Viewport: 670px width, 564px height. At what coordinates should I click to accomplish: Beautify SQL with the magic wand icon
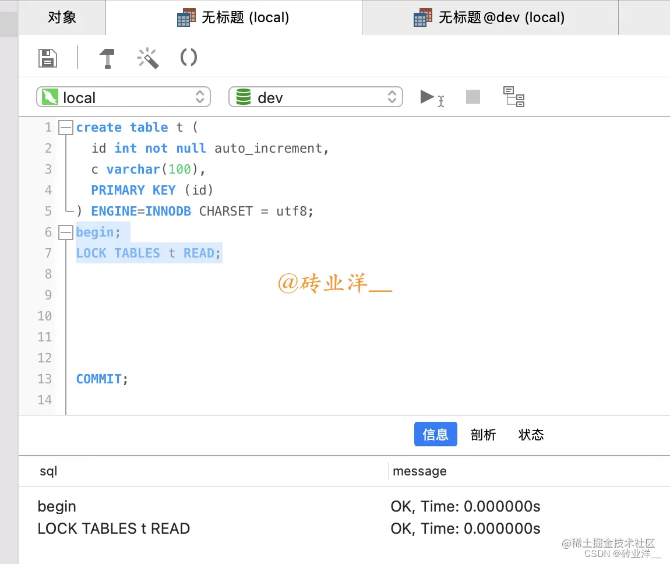pyautogui.click(x=148, y=58)
